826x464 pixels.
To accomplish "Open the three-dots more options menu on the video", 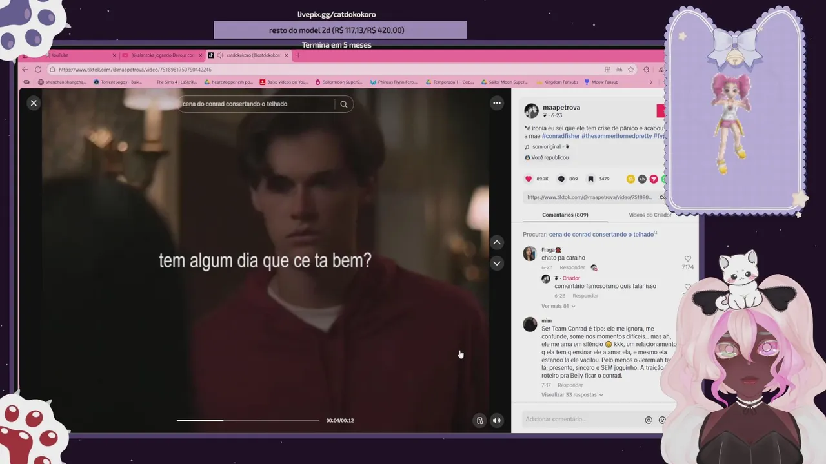I will (497, 103).
